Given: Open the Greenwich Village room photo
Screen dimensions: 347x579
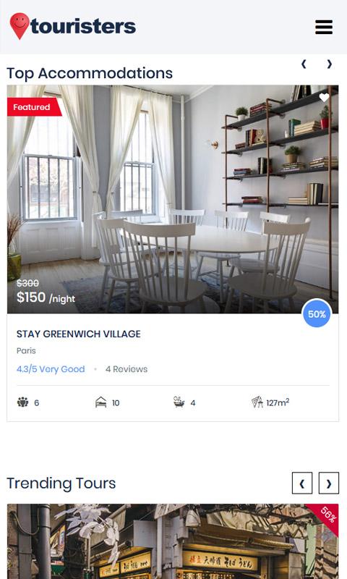Looking at the screenshot, I should [x=173, y=200].
